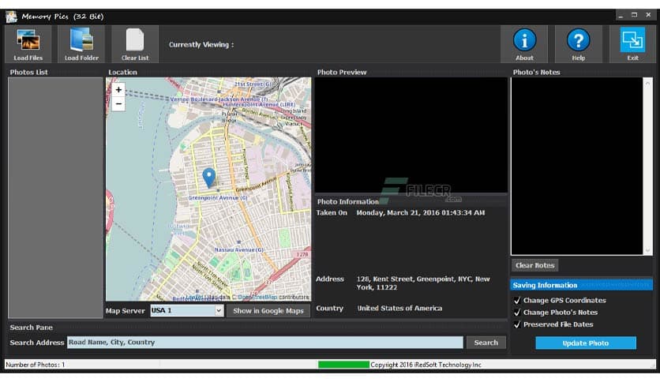Screen dimensions: 660x382
Task: Close the Memory Pics window
Action: click(x=648, y=15)
